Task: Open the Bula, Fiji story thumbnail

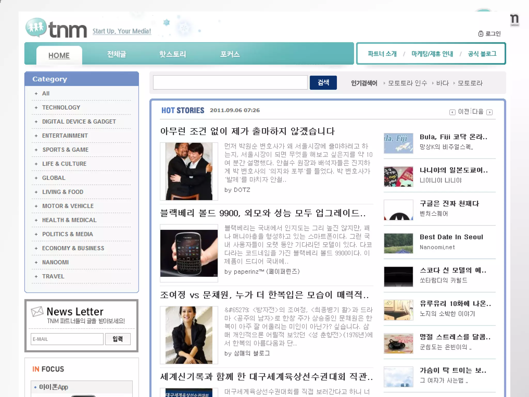Action: pyautogui.click(x=398, y=143)
